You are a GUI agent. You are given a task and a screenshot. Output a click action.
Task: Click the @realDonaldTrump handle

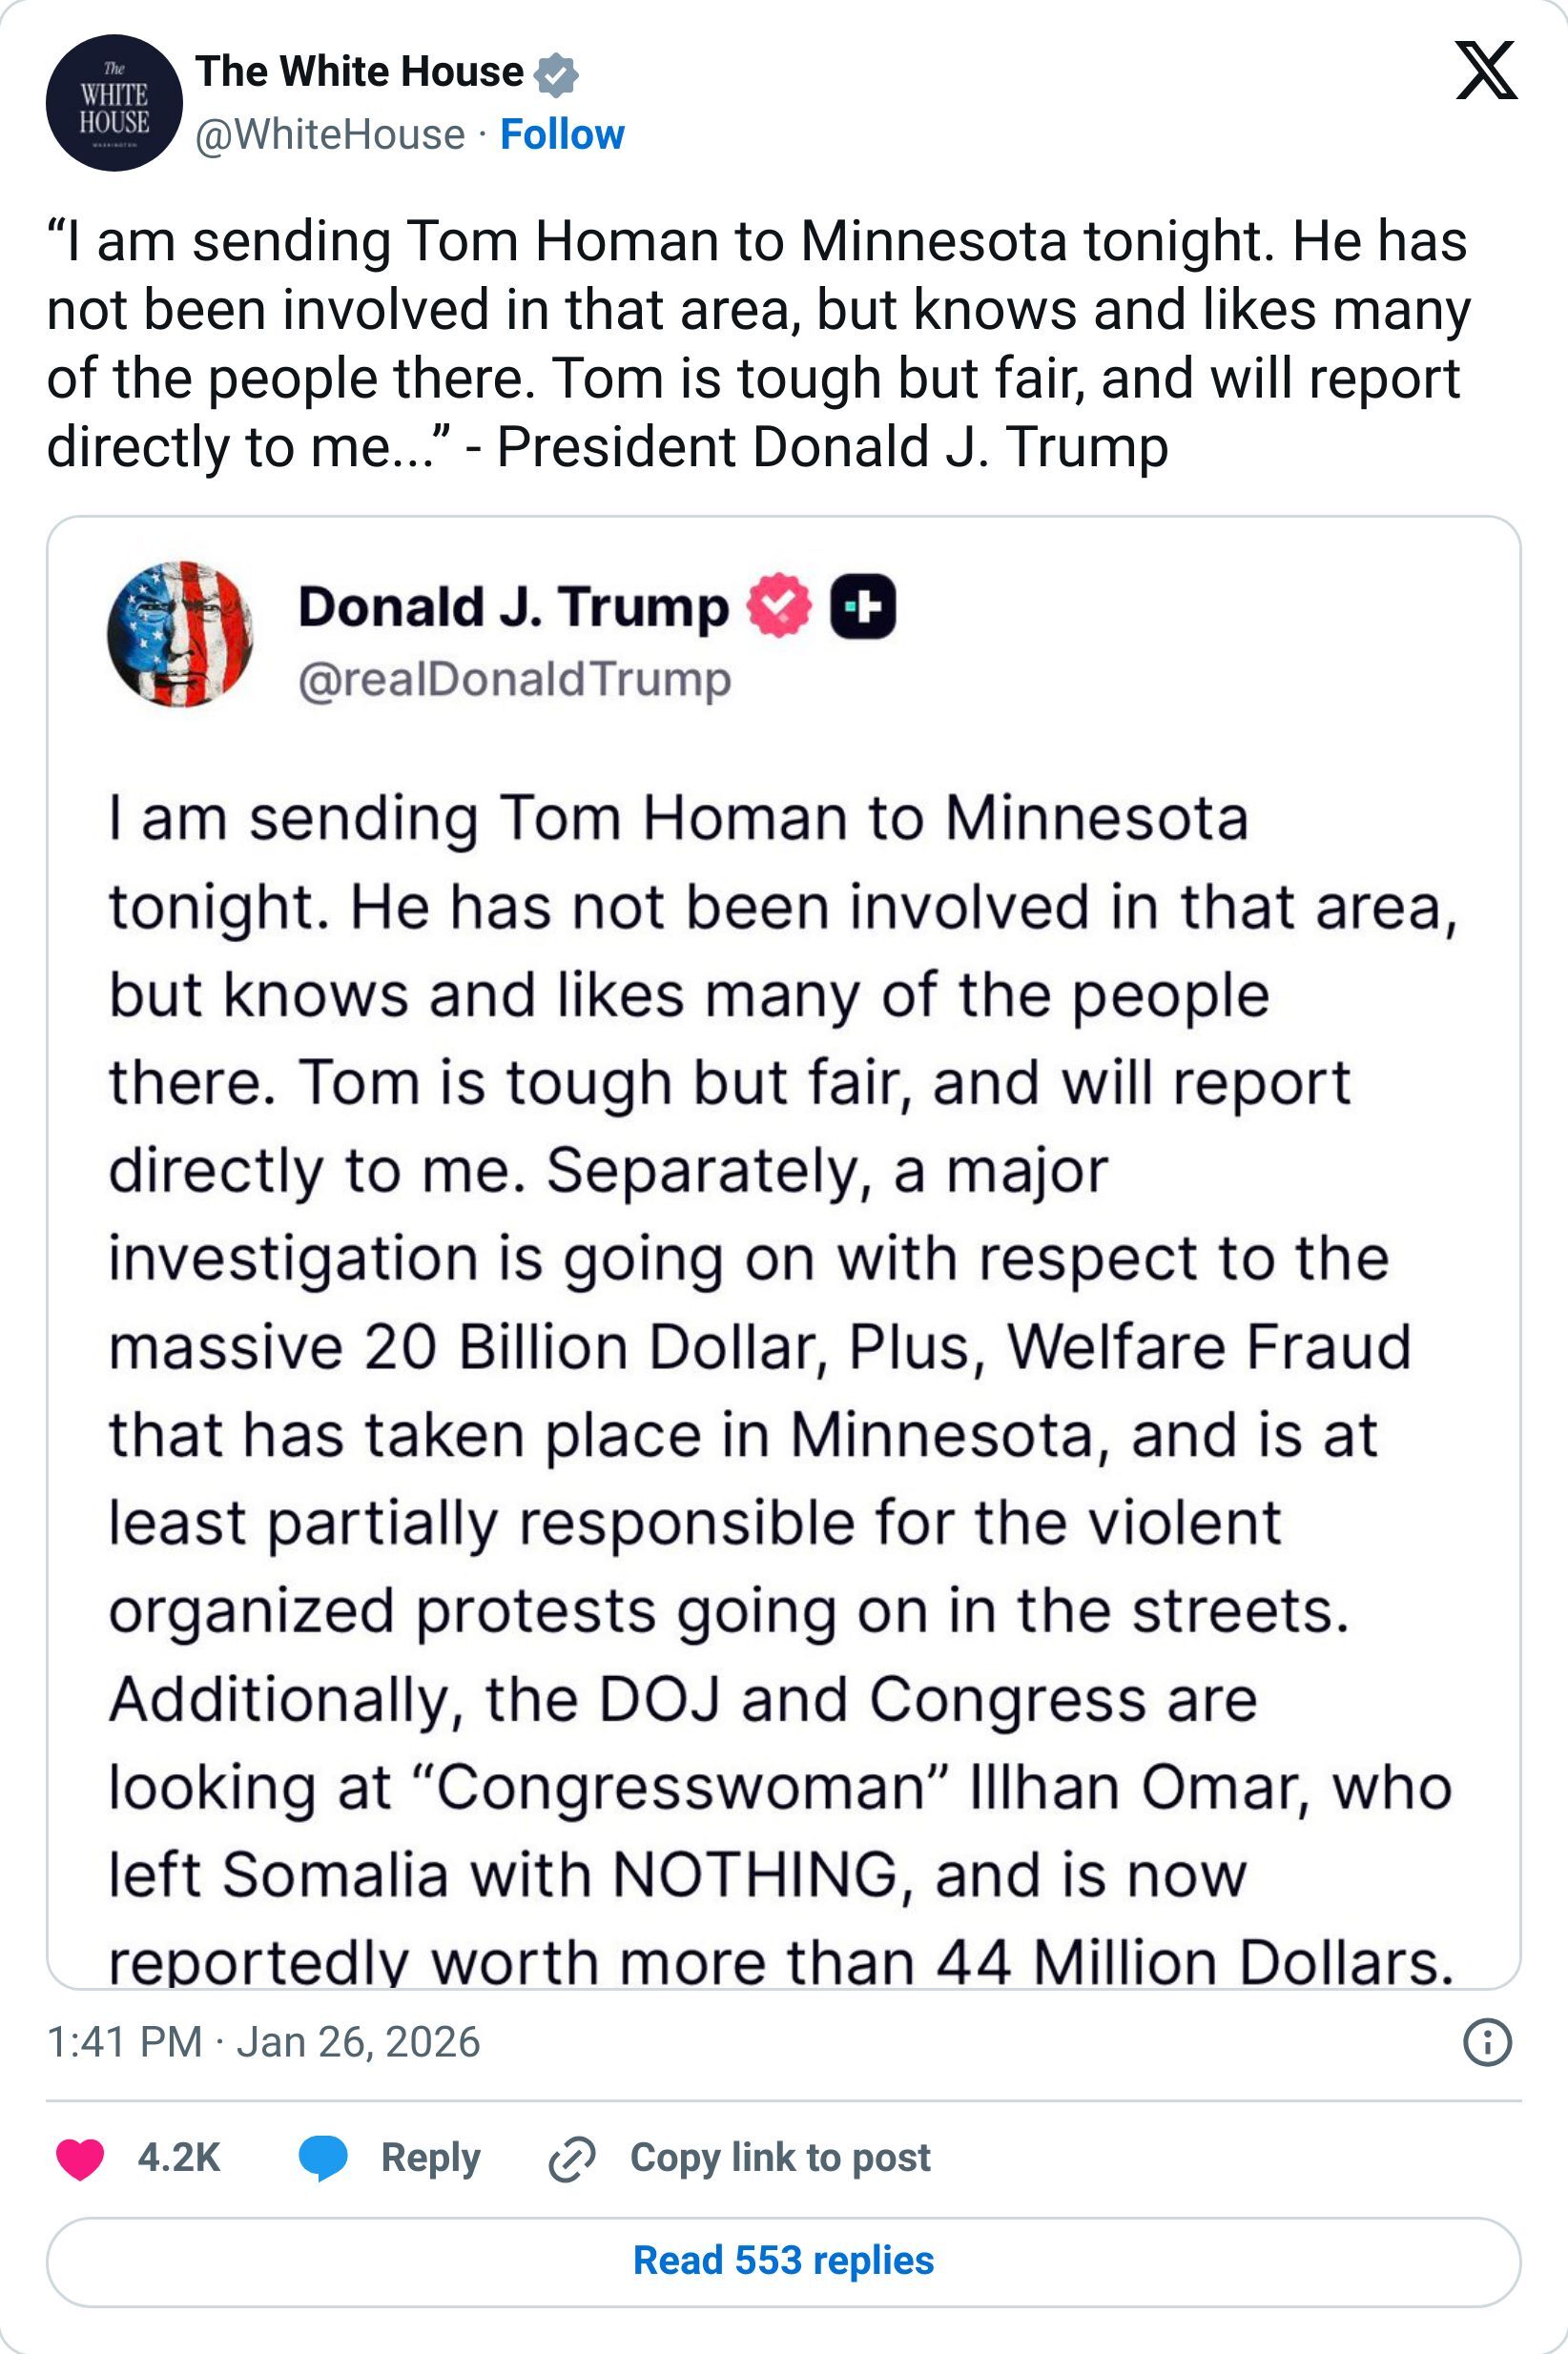pyautogui.click(x=514, y=681)
